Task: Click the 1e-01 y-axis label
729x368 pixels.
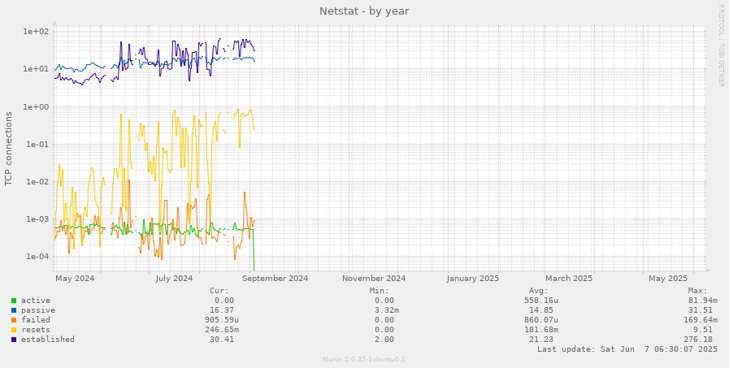Action: pyautogui.click(x=37, y=145)
